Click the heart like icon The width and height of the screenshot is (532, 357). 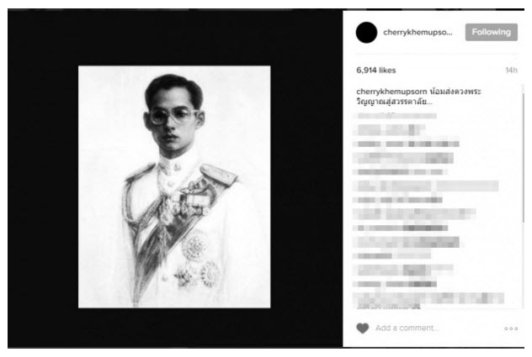(362, 328)
